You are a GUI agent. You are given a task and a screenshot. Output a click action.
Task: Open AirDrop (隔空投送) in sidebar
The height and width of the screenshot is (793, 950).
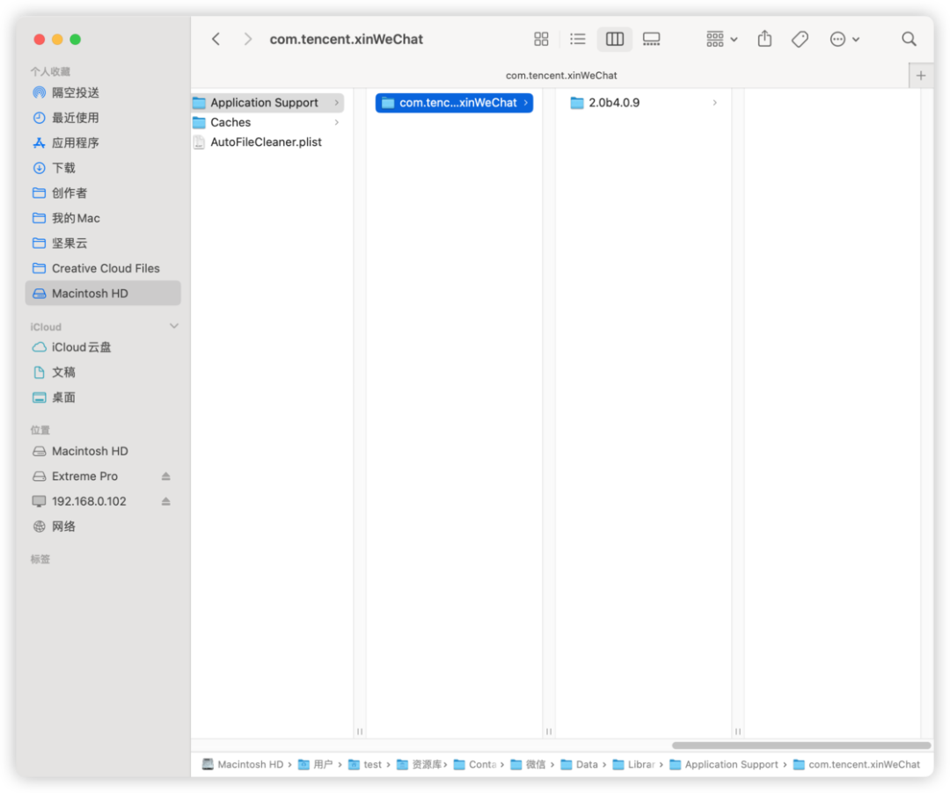coord(103,92)
